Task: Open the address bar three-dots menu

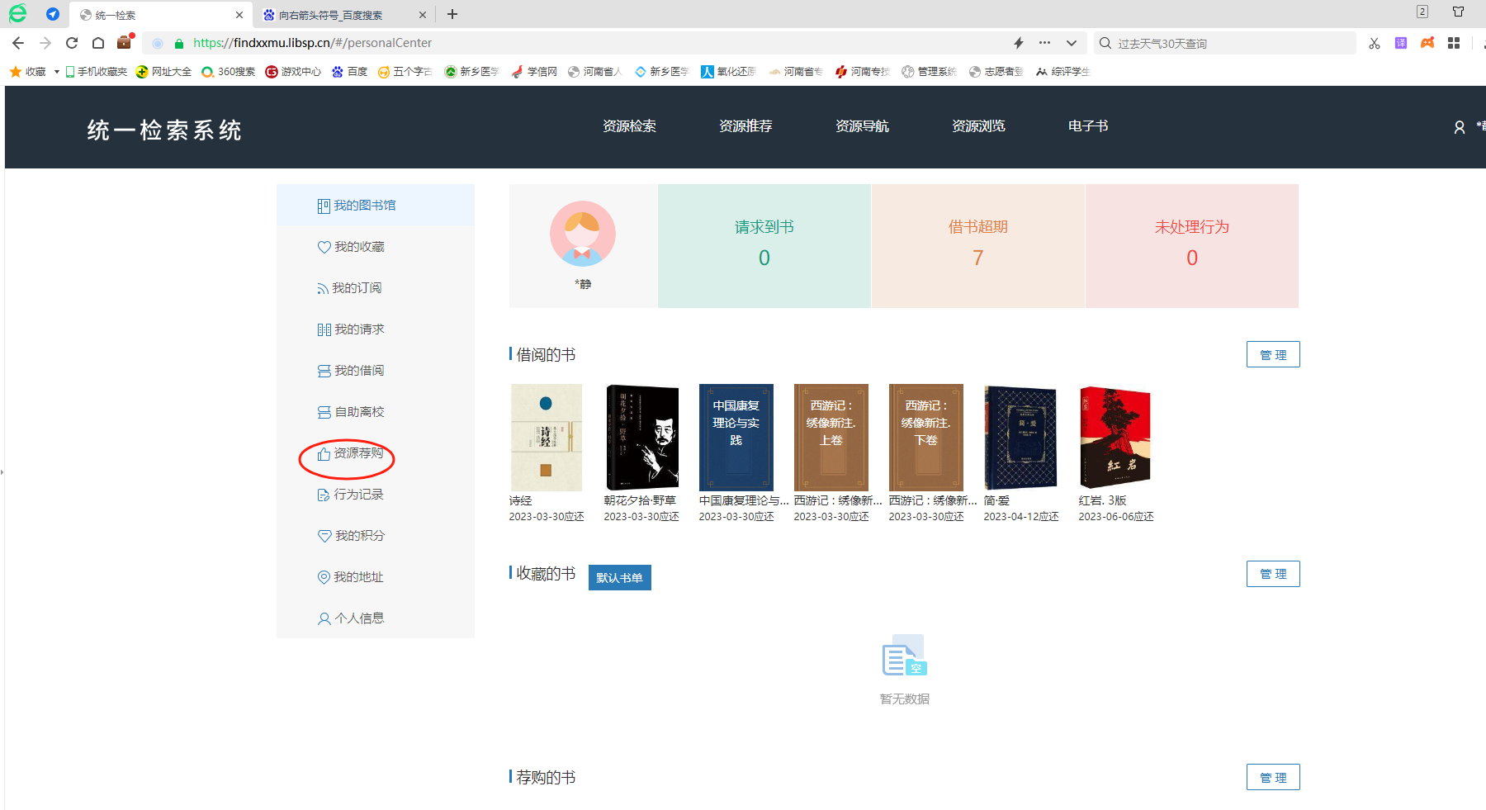Action: point(1044,43)
